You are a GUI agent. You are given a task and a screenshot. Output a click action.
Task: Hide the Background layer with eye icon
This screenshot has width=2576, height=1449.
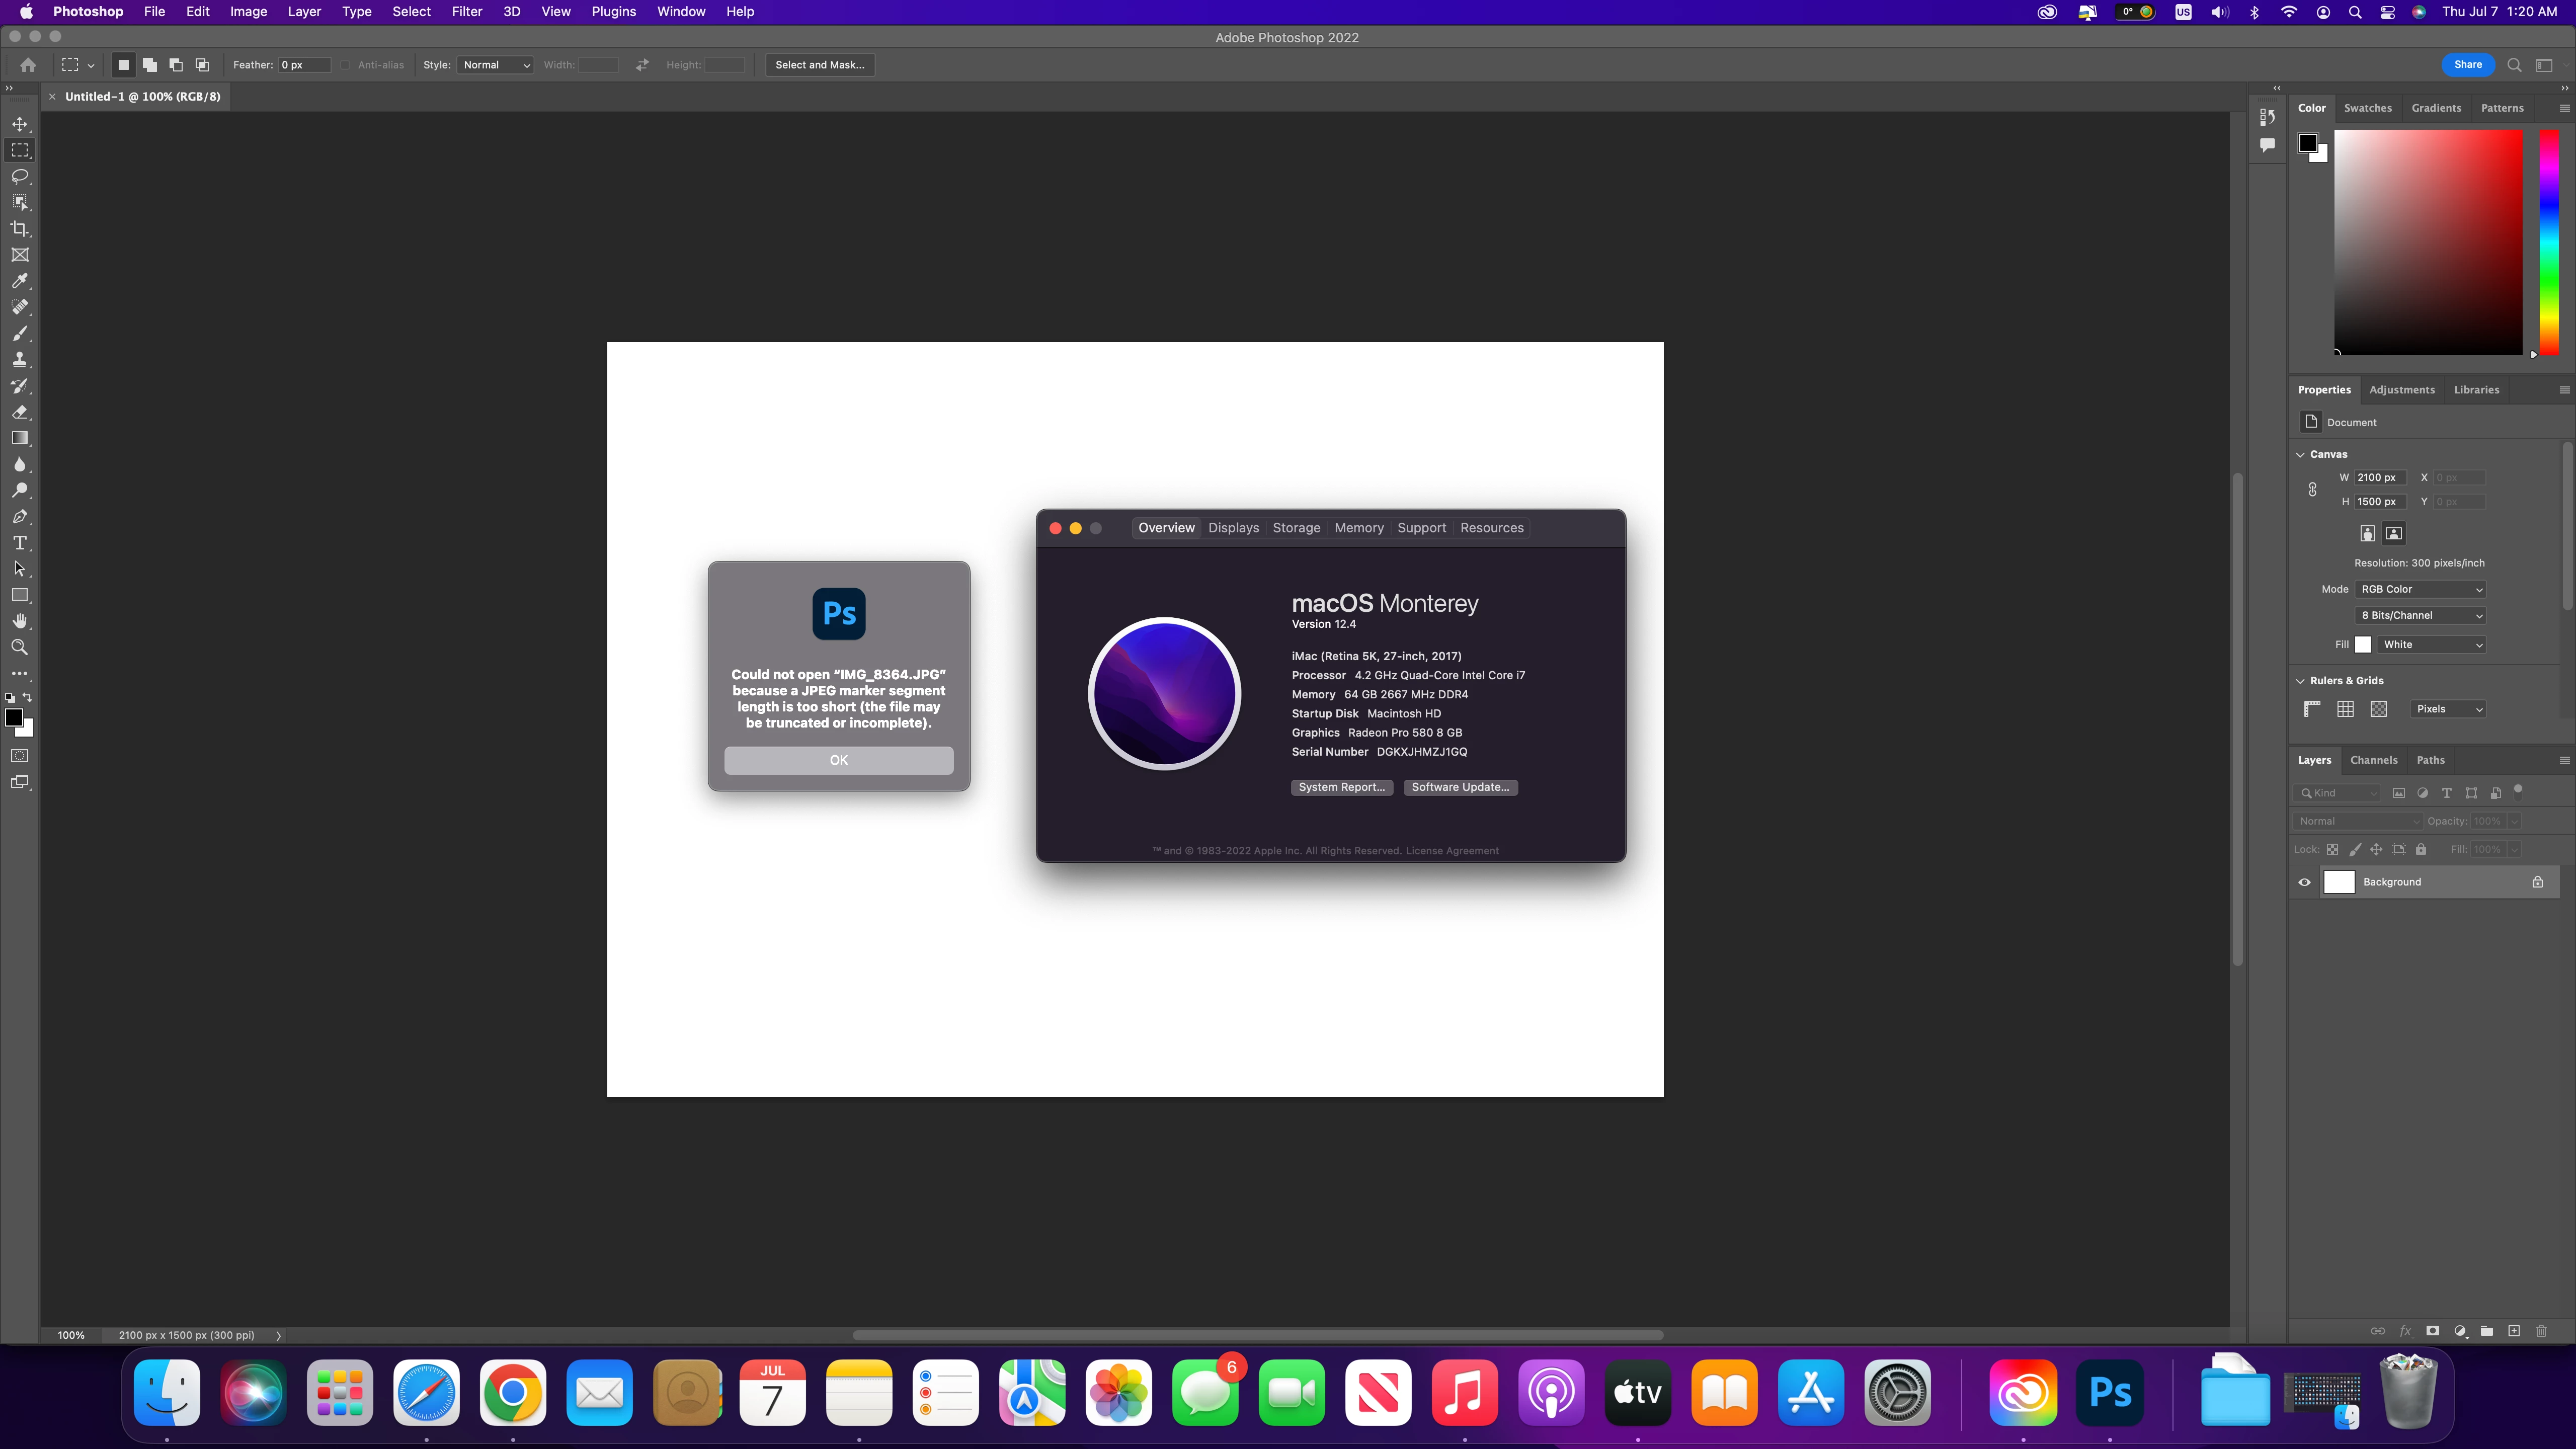click(x=2305, y=882)
